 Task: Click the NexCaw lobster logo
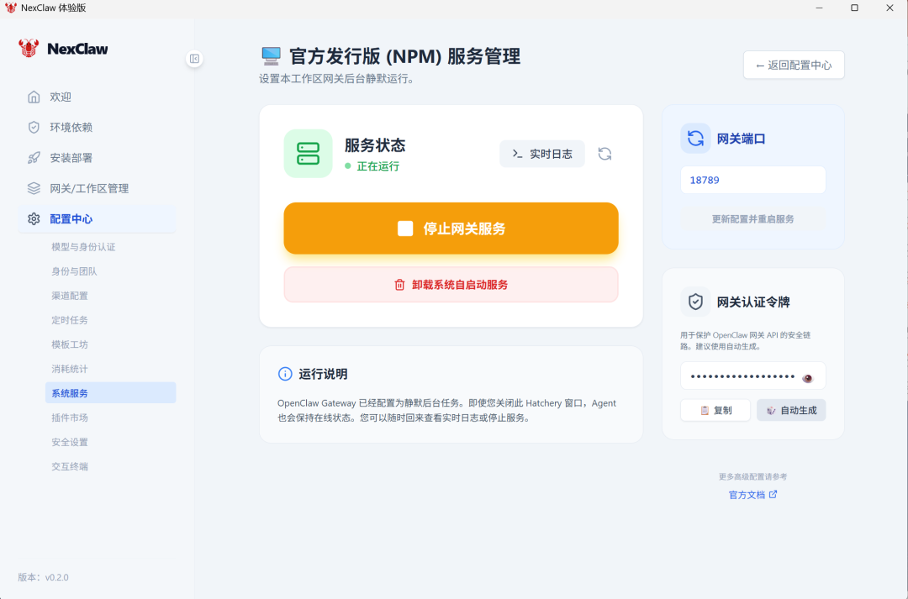coord(29,49)
